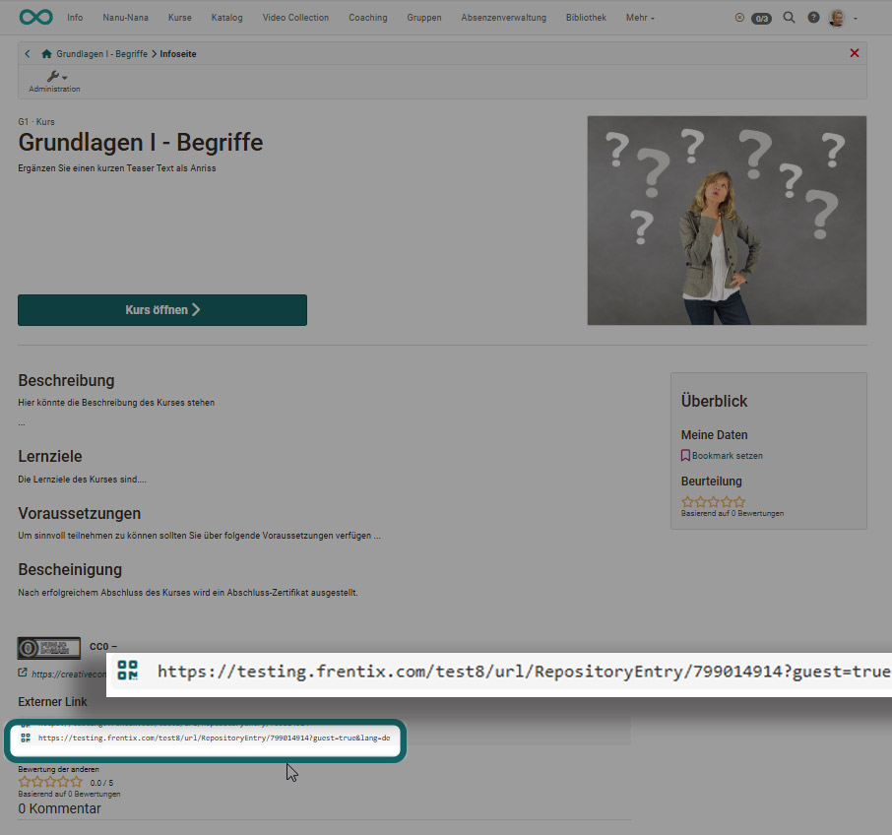Expand the caret under the Administration tool
892x835 pixels.
(x=62, y=80)
